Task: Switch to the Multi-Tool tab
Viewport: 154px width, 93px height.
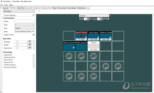Action: (x=21, y=8)
